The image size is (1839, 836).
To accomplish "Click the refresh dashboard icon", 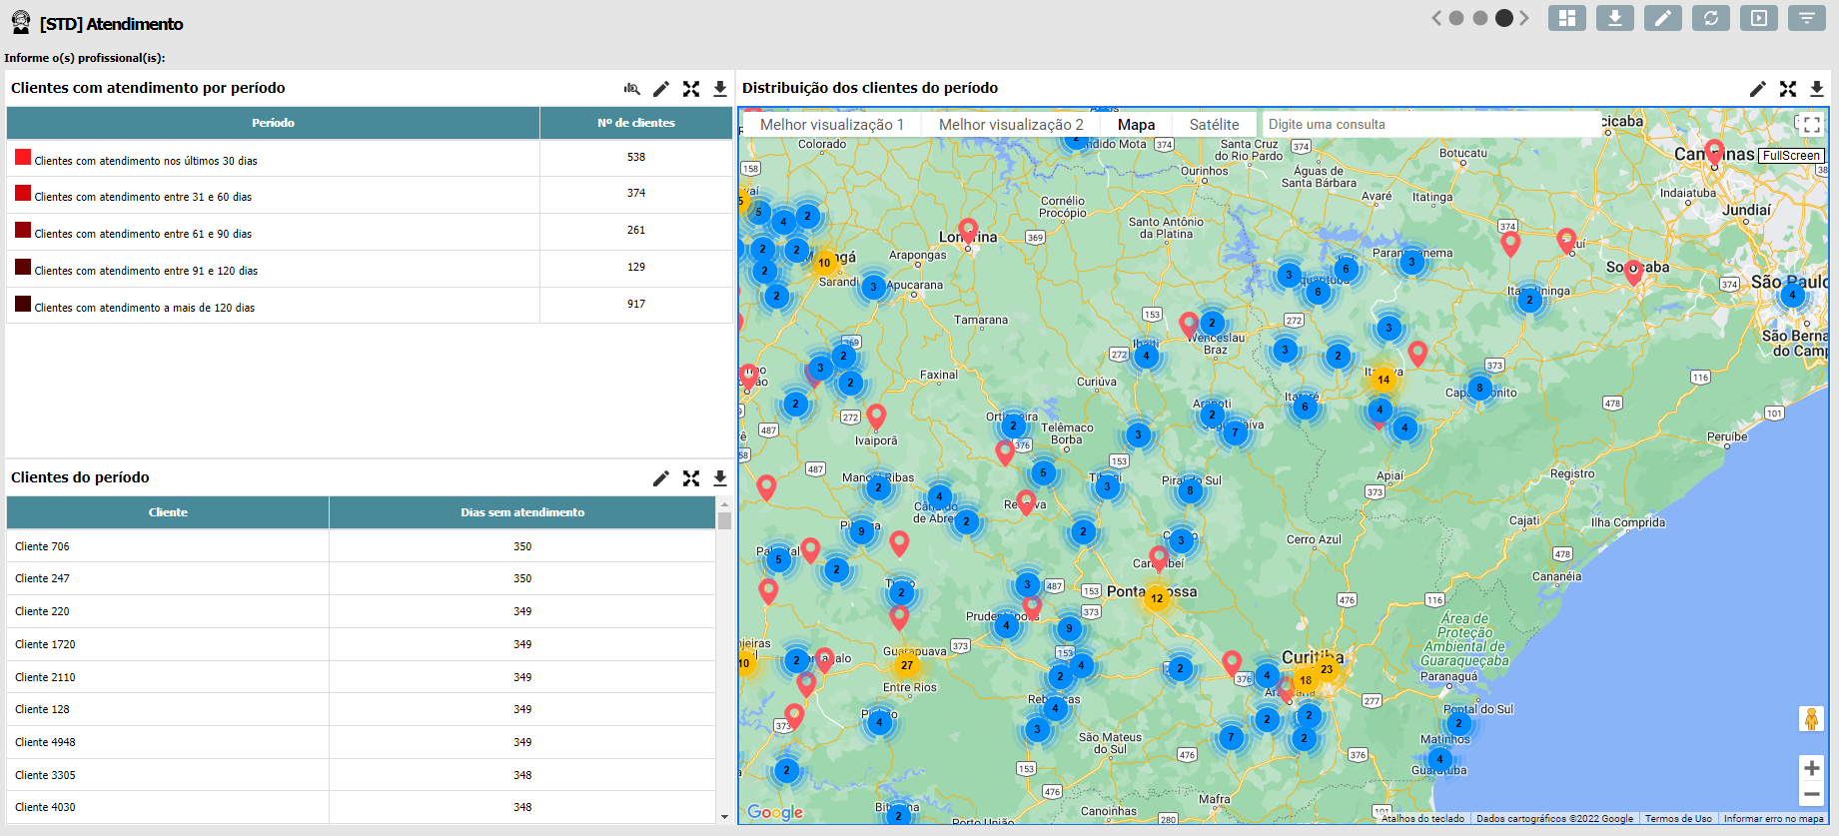I will [1710, 18].
